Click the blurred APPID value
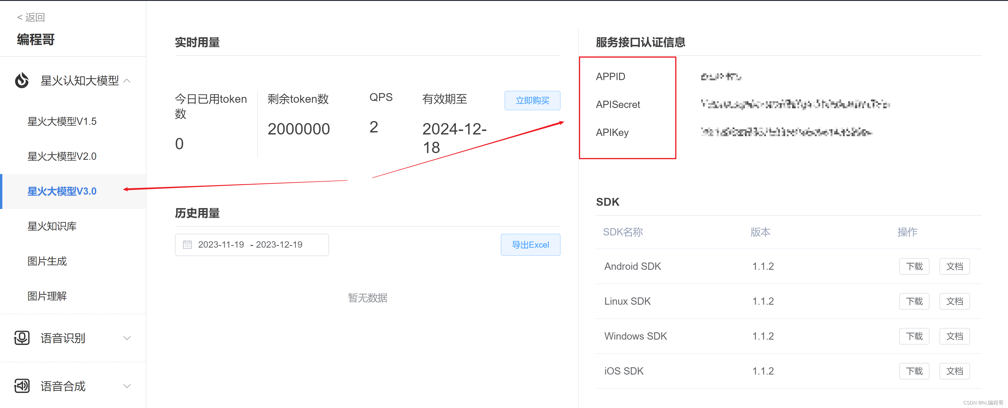This screenshot has height=408, width=1008. click(721, 77)
